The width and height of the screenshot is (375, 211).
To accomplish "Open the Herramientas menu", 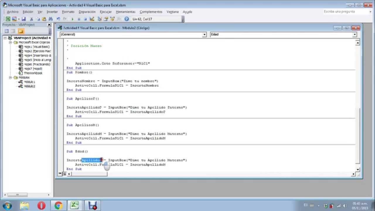I will (x=126, y=12).
